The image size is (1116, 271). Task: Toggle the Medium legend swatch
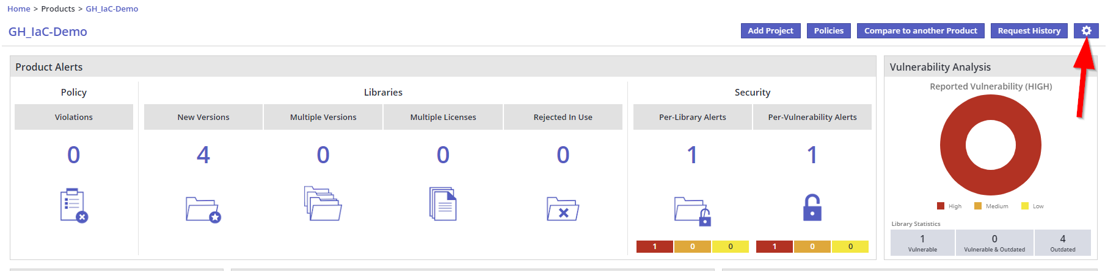[978, 206]
